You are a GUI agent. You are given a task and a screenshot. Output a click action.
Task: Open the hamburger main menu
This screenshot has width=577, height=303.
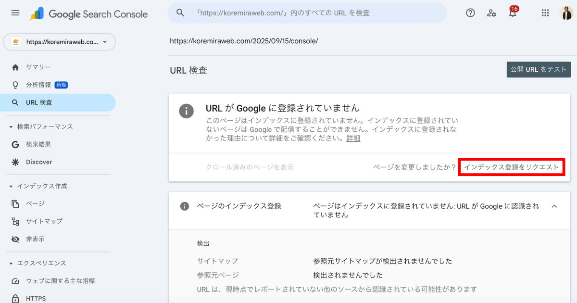[15, 13]
